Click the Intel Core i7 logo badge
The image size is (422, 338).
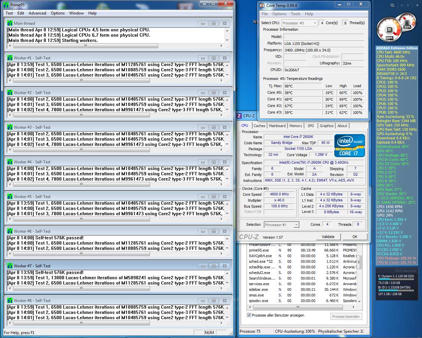[349, 145]
